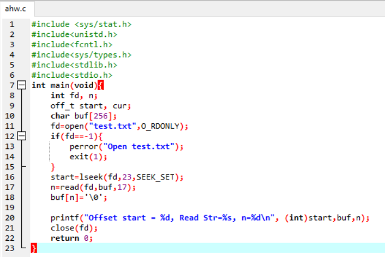The image size is (385, 257).
Task: Click the exit(1); statement
Action: pos(88,156)
